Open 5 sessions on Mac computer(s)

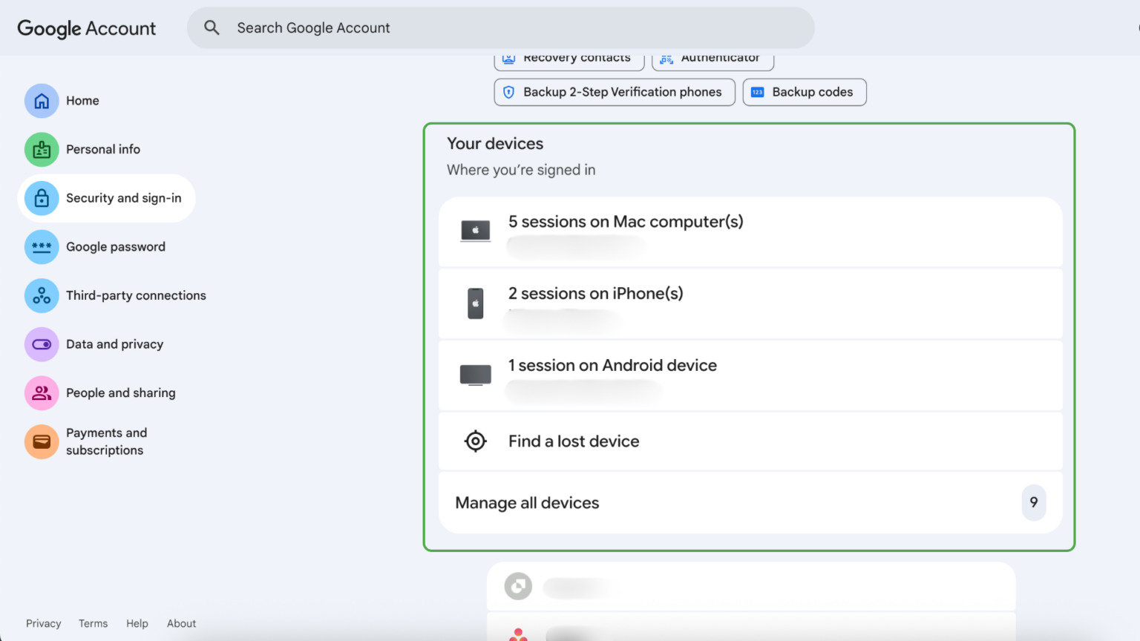(x=750, y=232)
